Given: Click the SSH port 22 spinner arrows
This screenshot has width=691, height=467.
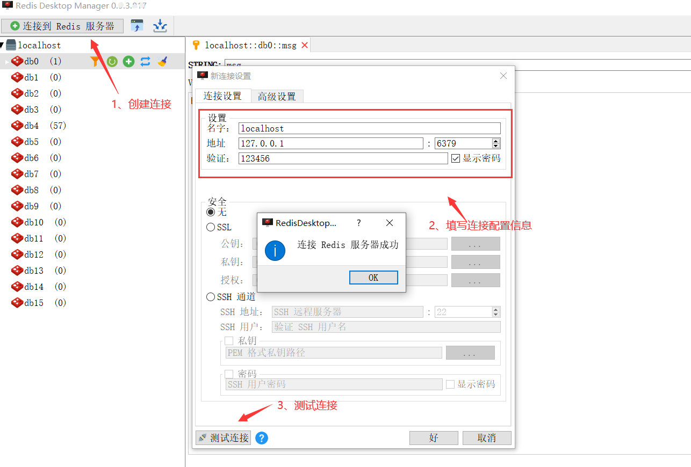Looking at the screenshot, I should 496,312.
